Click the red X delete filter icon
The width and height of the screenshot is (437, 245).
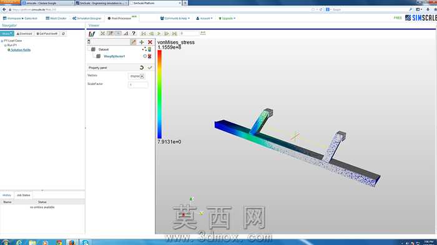150,42
